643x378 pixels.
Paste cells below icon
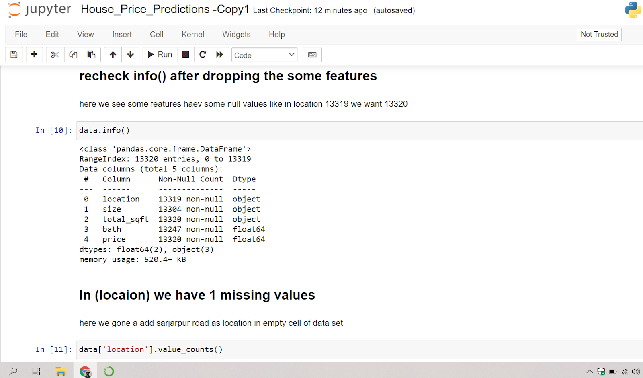click(91, 55)
